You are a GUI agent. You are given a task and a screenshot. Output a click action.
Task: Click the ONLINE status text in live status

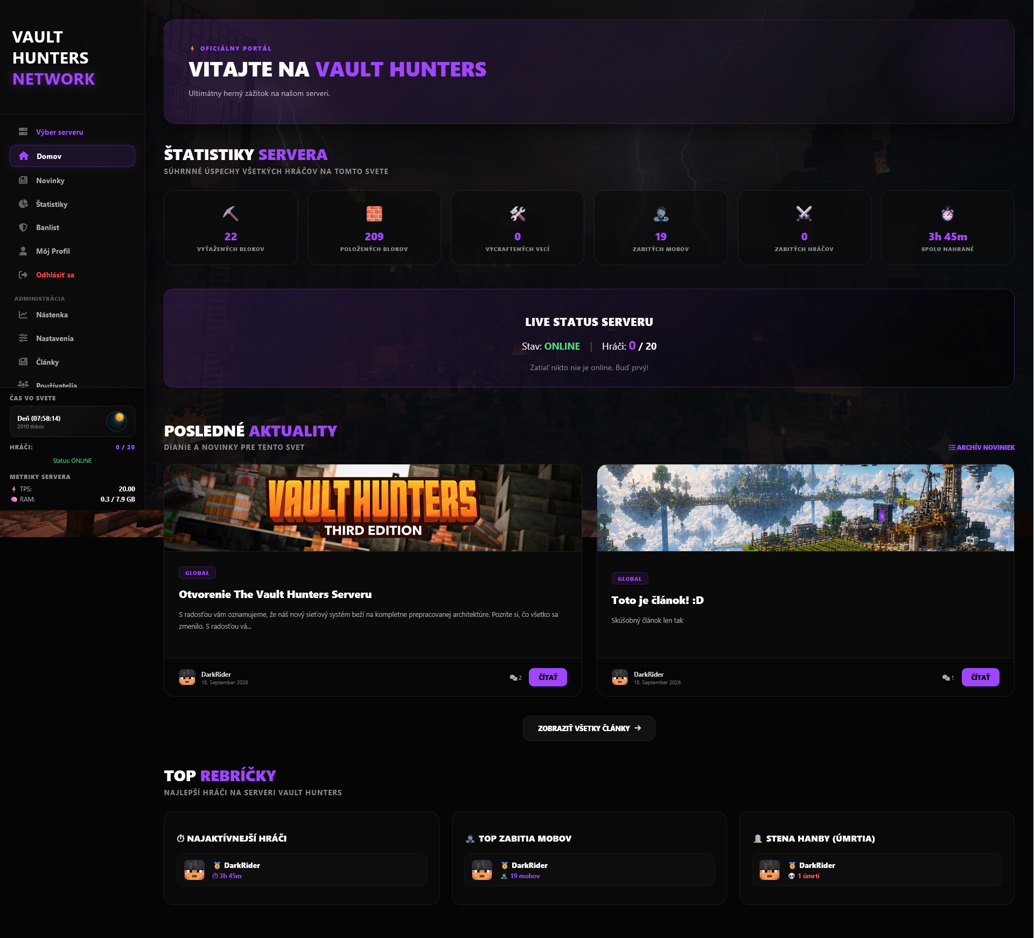point(562,346)
